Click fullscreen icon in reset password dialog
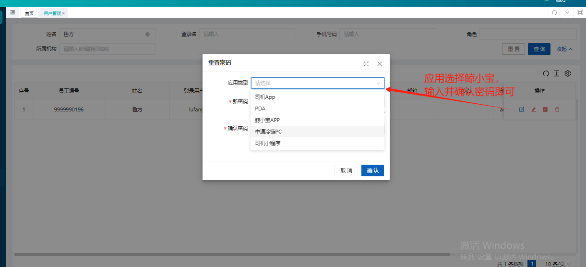Screen dimensions: 586x267 coord(366,63)
